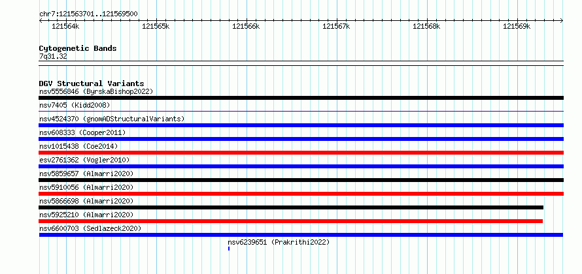
Task: Select the 7q31.32 band label
Action: coord(53,56)
